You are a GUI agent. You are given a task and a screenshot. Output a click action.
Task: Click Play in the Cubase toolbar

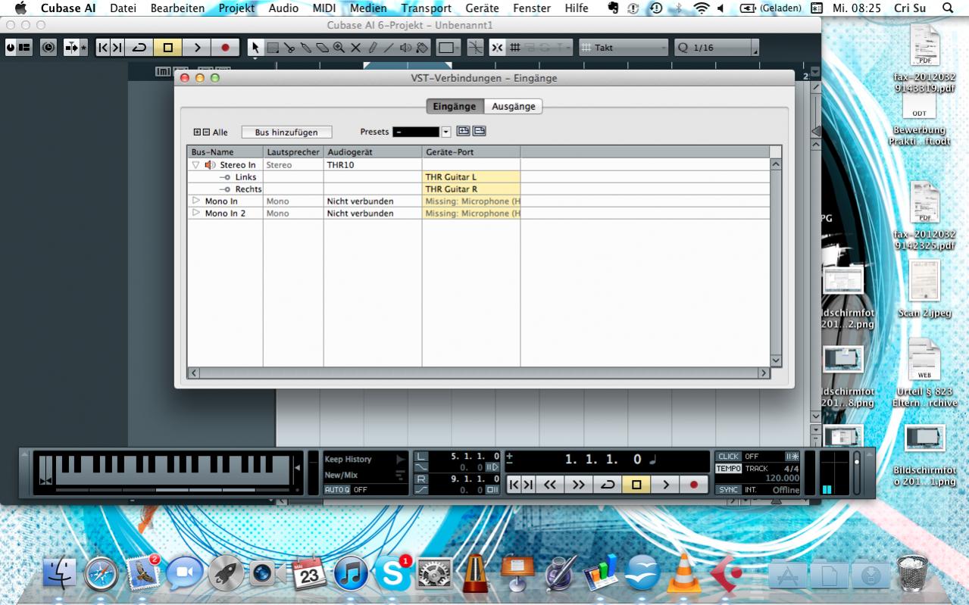(197, 47)
